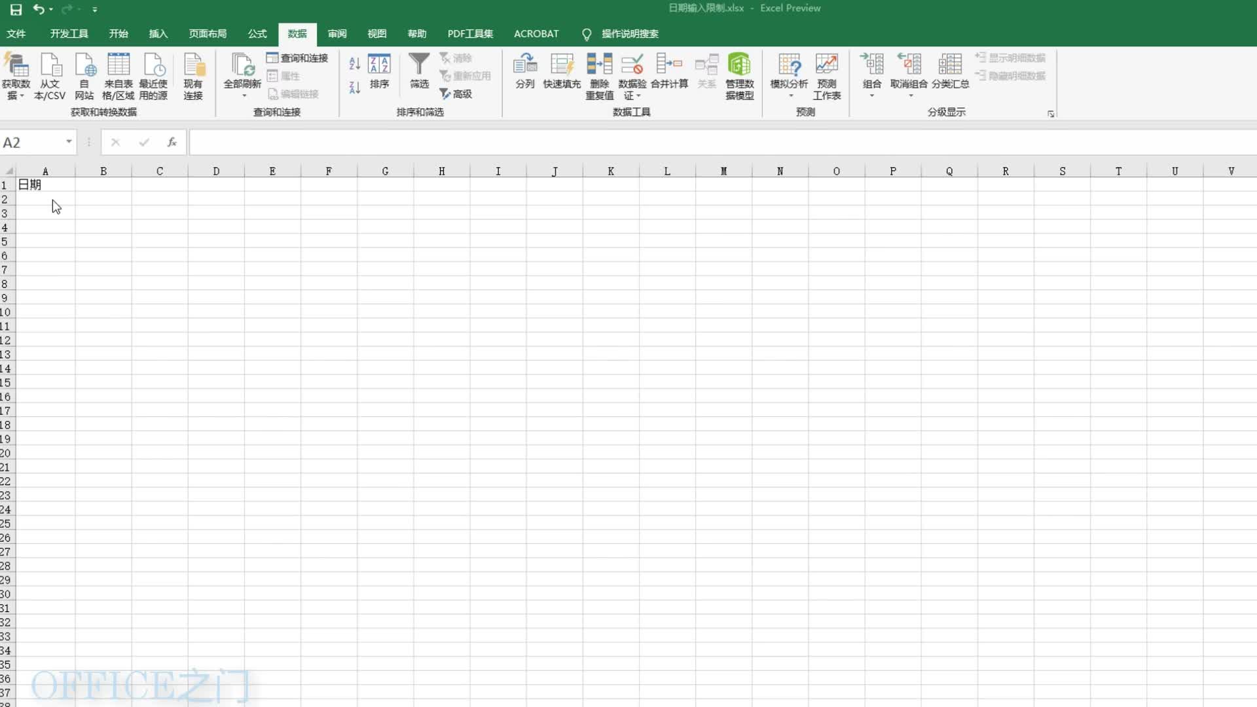Click sort ascending A-Z icon

point(355,63)
